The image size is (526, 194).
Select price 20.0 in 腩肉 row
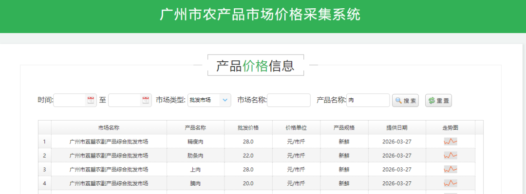(248, 184)
